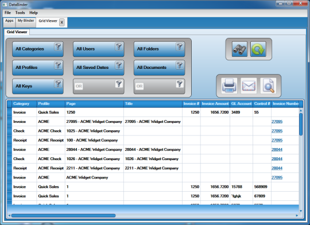The height and width of the screenshot is (225, 310).
Task: Click the horizontal scrollbar thumb of grid
Action: 64,215
